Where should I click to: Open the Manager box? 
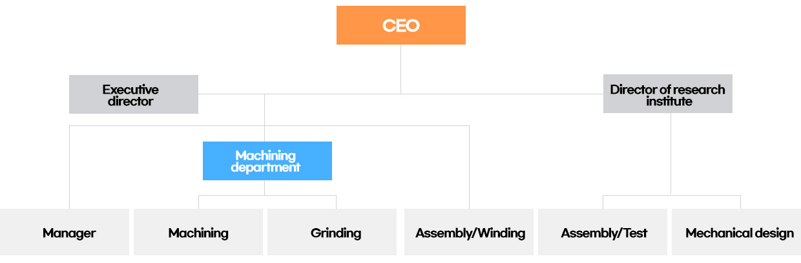tap(65, 232)
